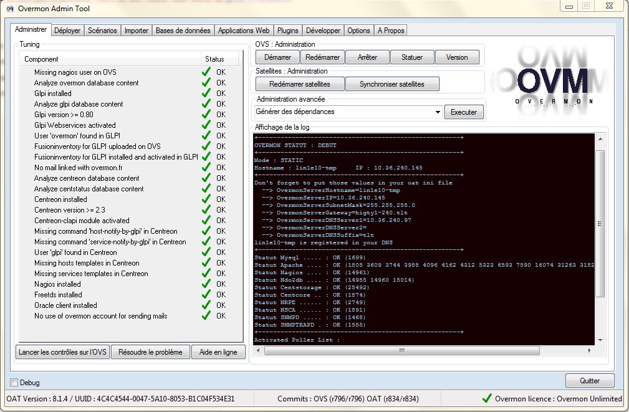
Task: Click the Quitter button
Action: (x=590, y=381)
